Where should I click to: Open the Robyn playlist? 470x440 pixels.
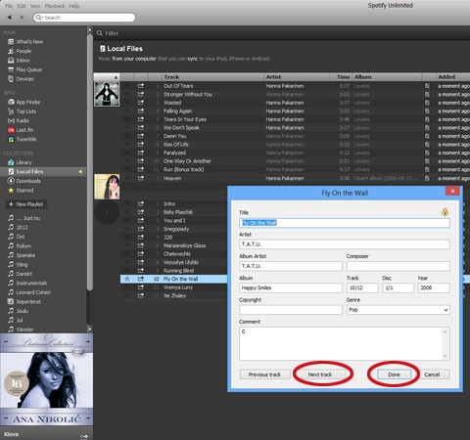coord(20,246)
